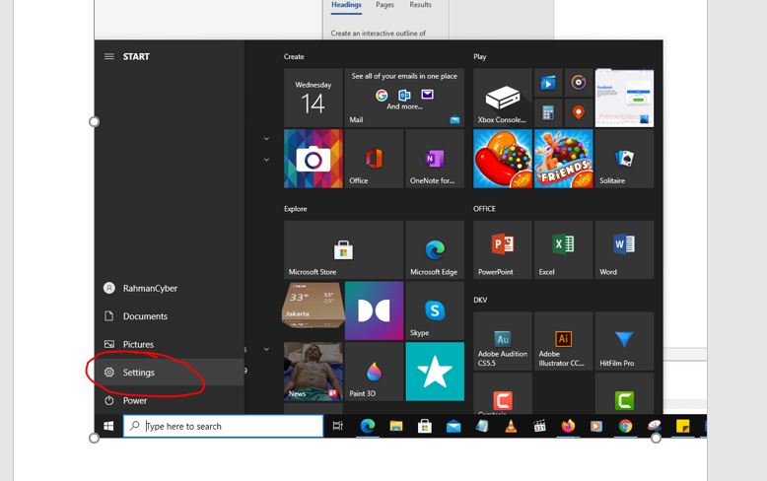Open the Adobe Audition CS5.5 tile
Image resolution: width=767 pixels, height=481 pixels.
pos(503,341)
